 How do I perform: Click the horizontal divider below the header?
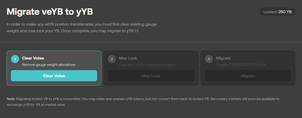[x=151, y=42]
